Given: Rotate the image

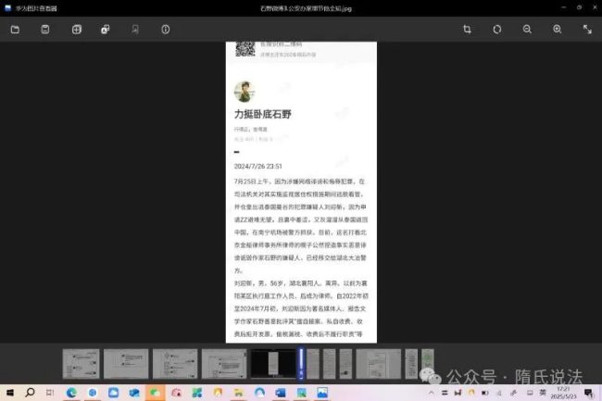Looking at the screenshot, I should pos(497,30).
